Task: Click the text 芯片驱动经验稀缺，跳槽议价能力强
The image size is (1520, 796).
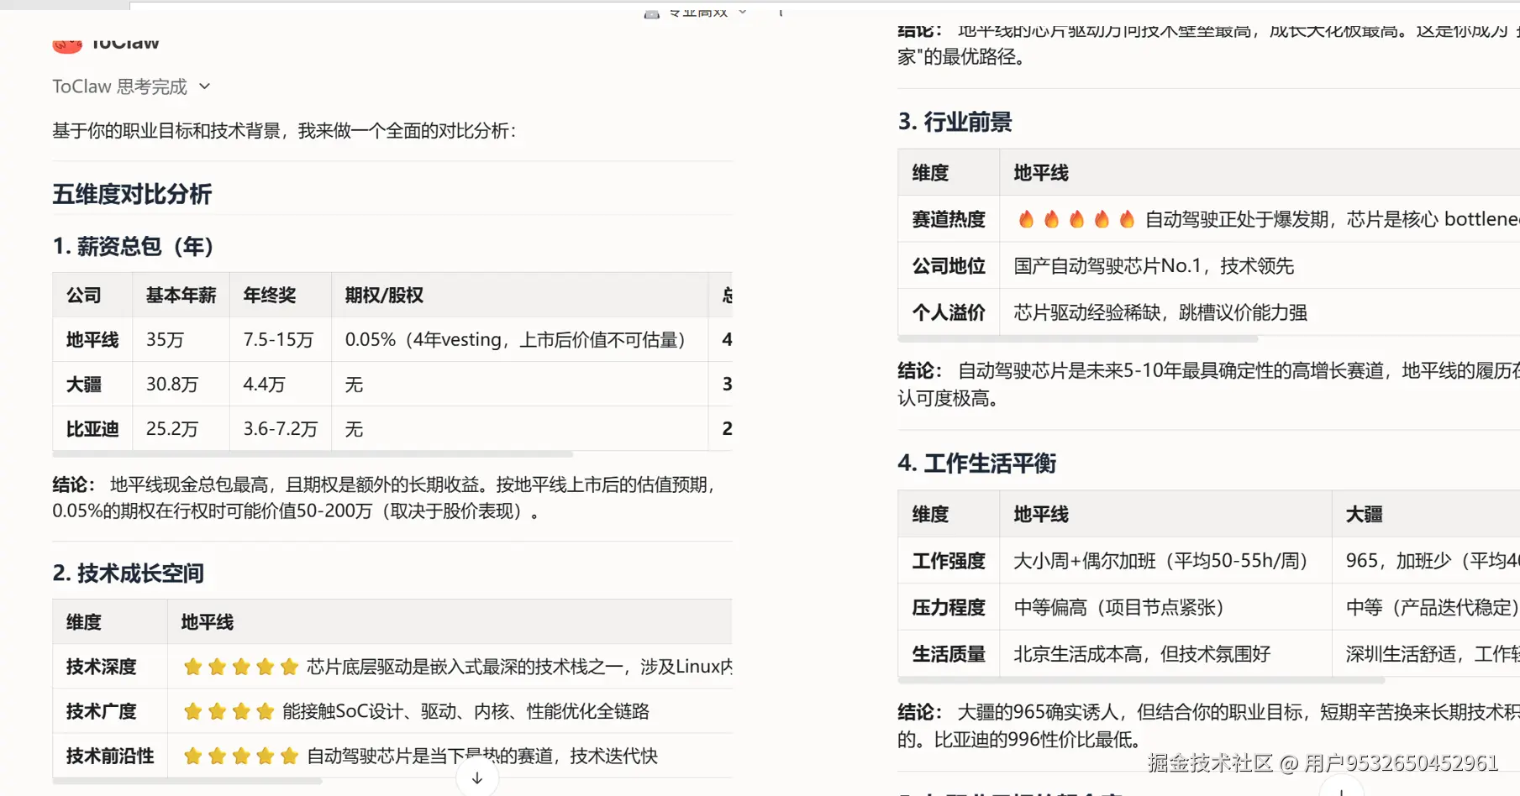Action: click(x=1160, y=313)
